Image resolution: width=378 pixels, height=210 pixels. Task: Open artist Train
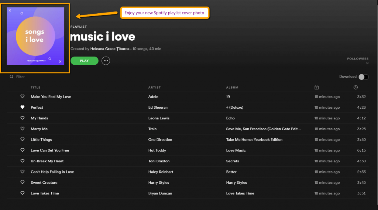point(152,129)
